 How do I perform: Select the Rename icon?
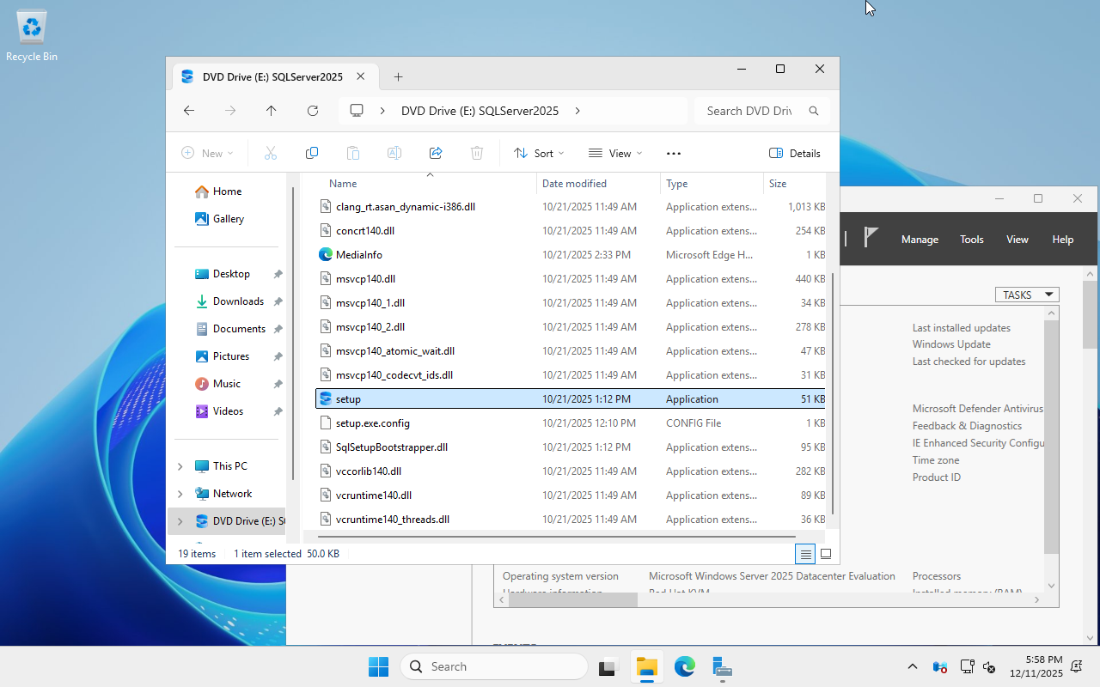coord(394,153)
